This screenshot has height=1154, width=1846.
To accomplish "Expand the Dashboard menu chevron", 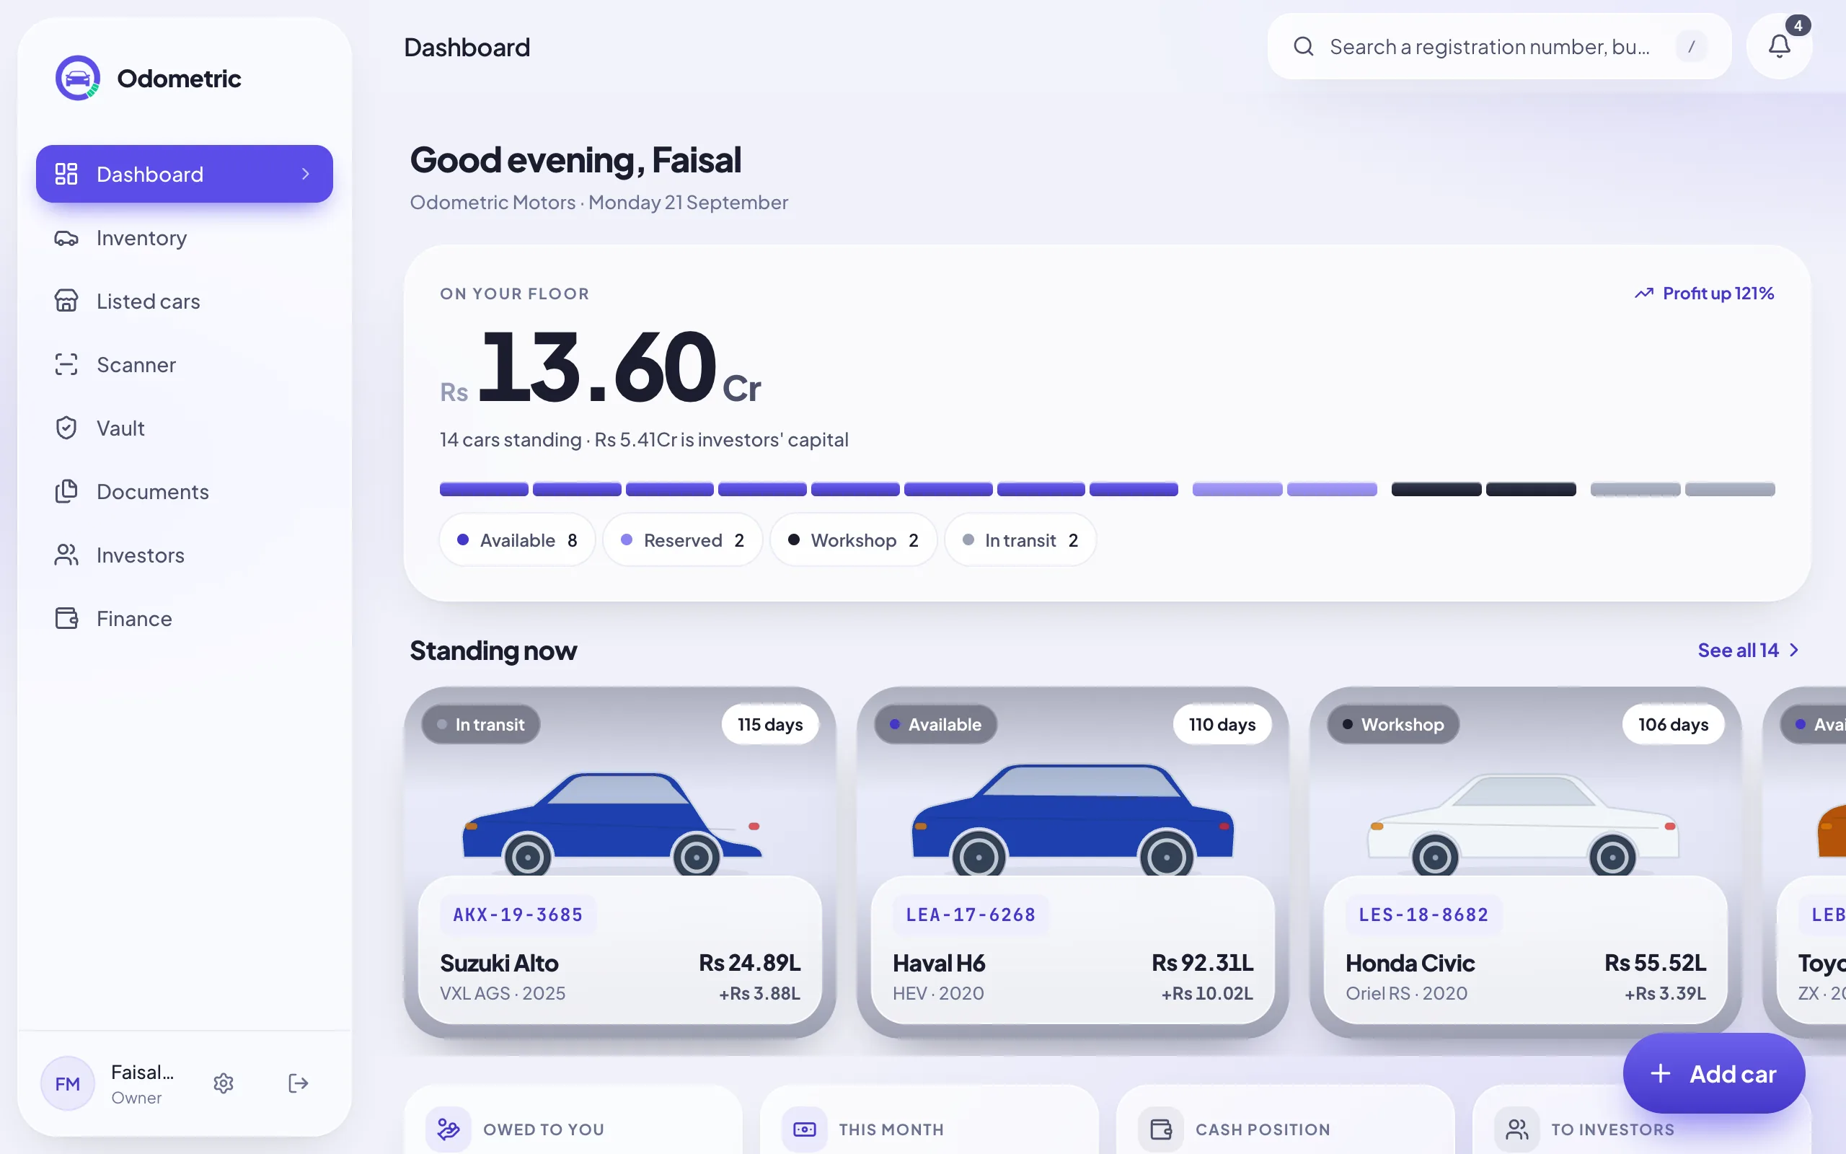I will (305, 174).
